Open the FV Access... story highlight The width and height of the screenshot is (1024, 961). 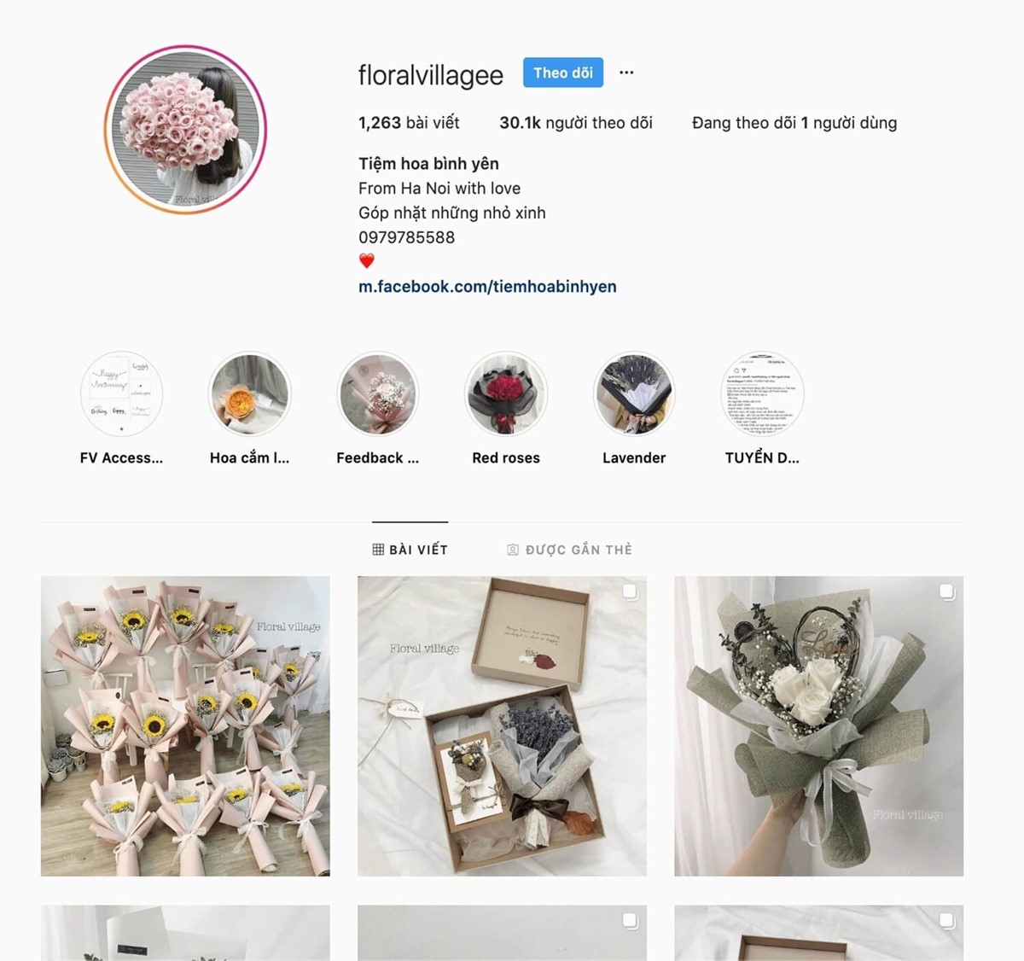[x=121, y=394]
